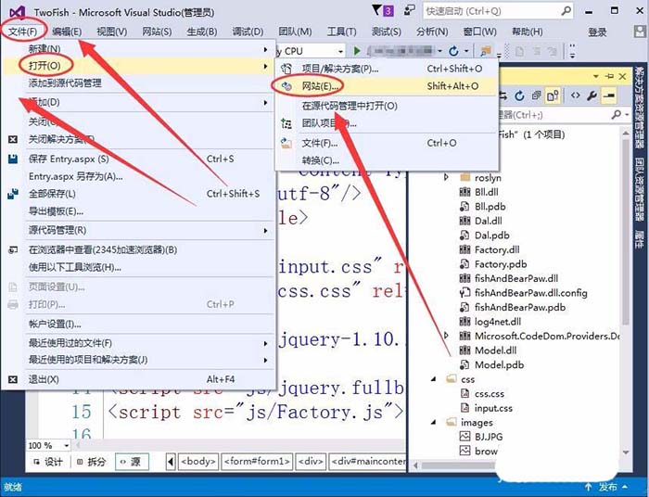649x497 pixels.
Task: Expand Microsoft.CodeDom.Providers node arrow
Action: [x=446, y=335]
